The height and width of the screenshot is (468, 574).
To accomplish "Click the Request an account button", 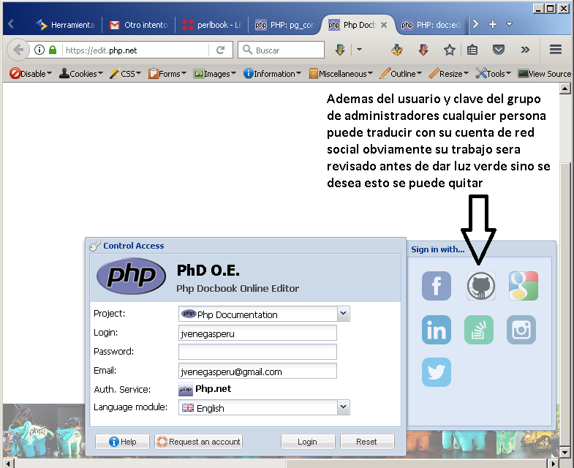I will [x=198, y=442].
